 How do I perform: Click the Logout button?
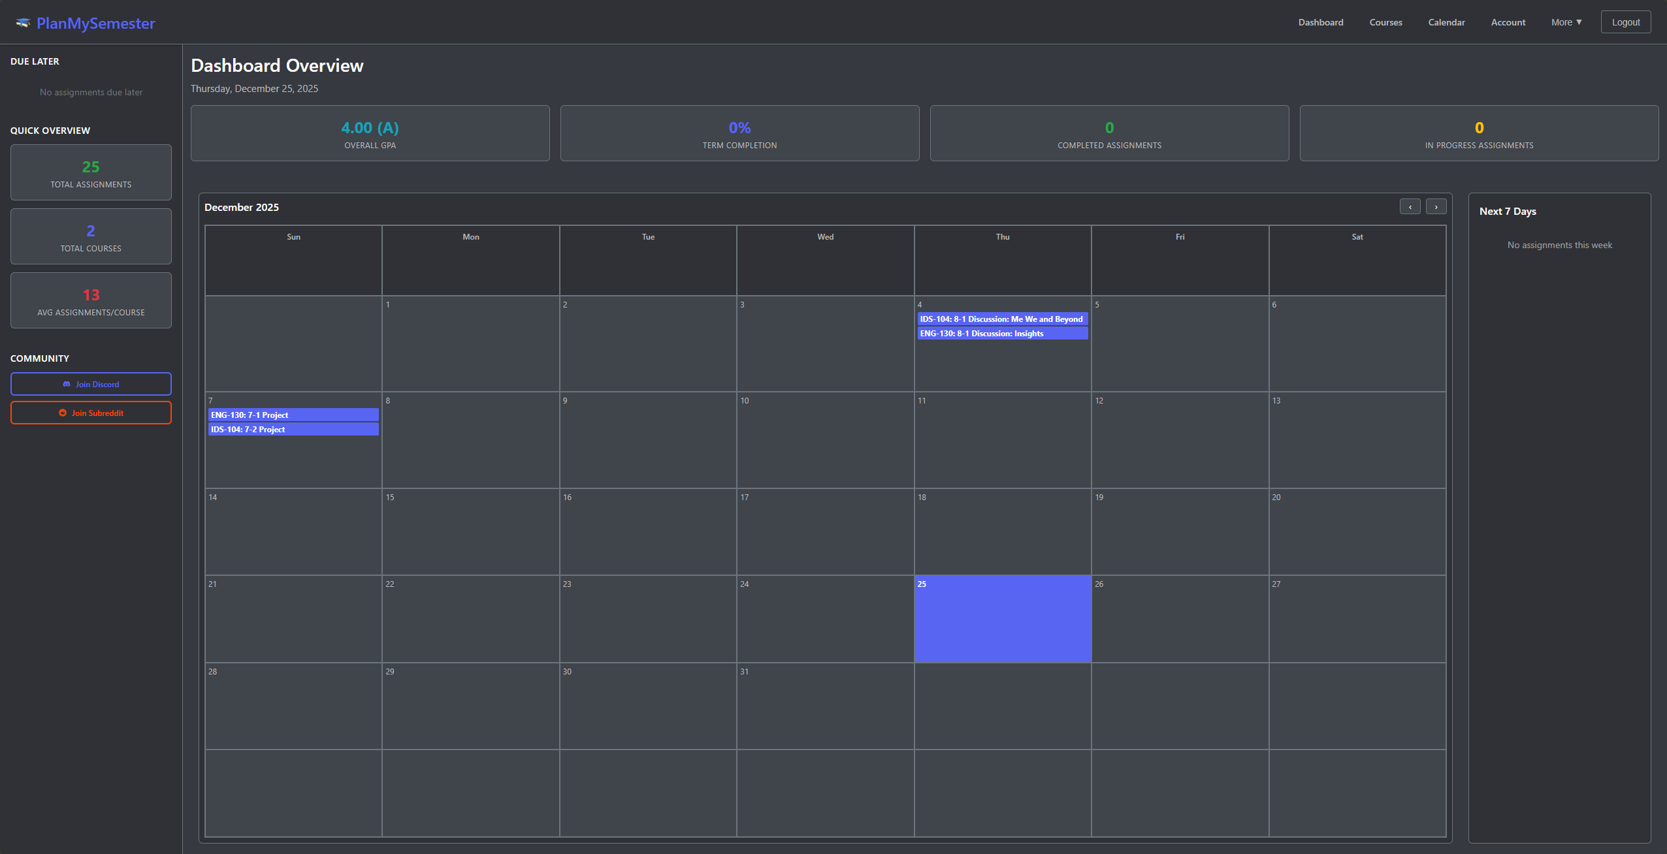[1625, 22]
